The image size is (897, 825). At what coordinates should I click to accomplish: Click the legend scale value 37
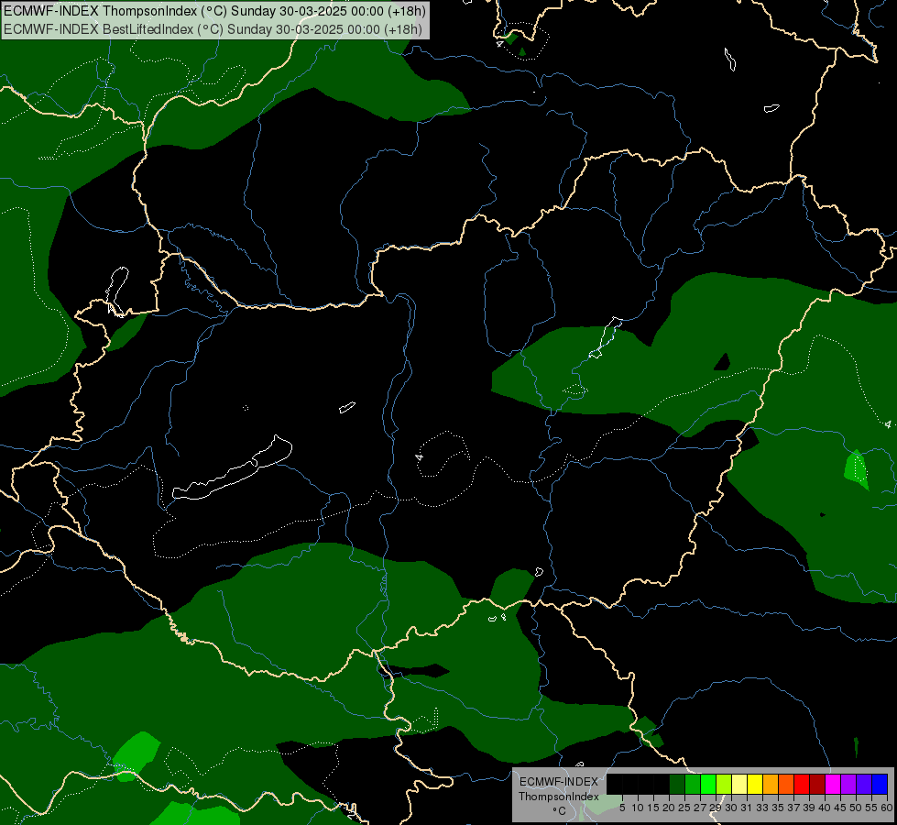click(x=794, y=808)
